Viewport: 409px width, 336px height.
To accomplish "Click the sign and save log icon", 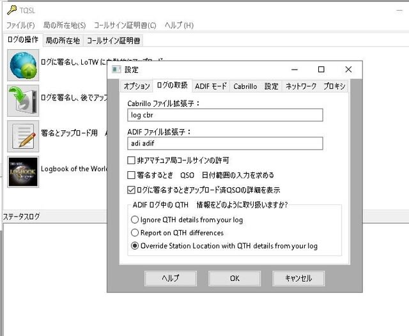I will click(23, 99).
